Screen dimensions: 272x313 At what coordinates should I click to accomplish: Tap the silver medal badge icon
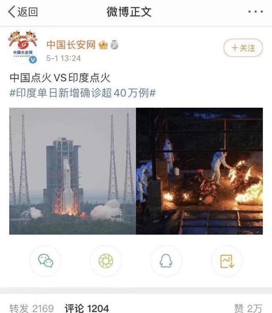coord(114,45)
